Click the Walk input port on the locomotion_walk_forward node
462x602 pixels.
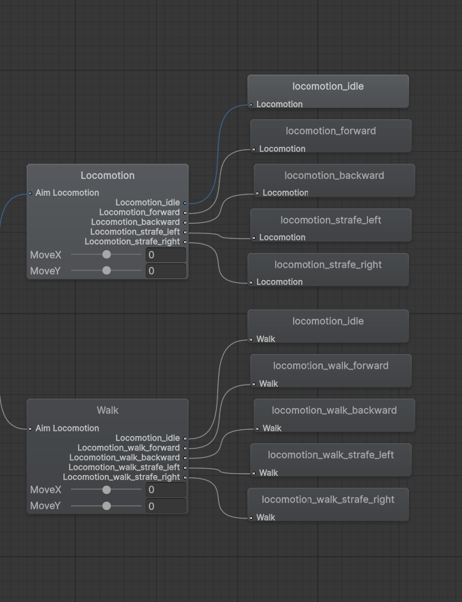click(254, 384)
